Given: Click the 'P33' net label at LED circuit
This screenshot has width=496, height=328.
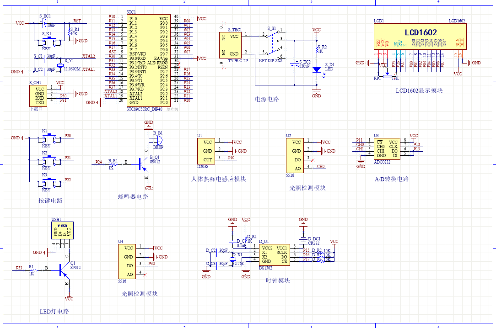Looking at the screenshot, I should (x=19, y=268).
